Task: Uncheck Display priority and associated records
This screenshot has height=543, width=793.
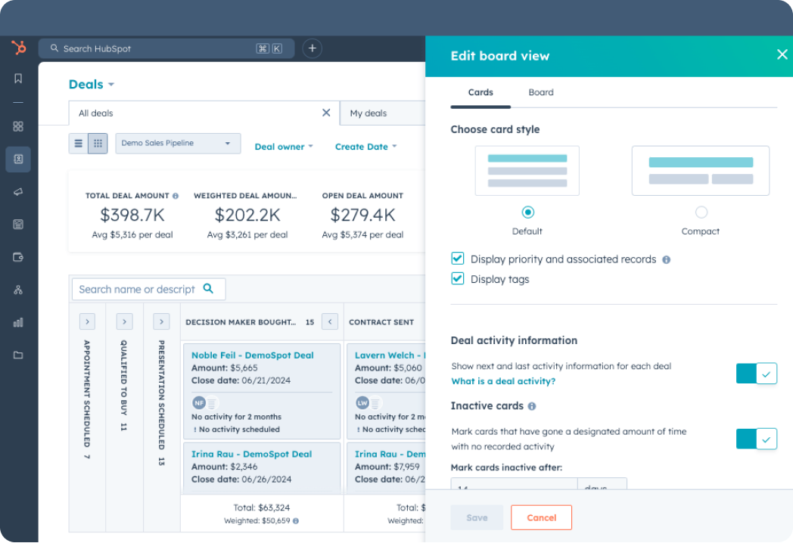Action: pos(458,259)
